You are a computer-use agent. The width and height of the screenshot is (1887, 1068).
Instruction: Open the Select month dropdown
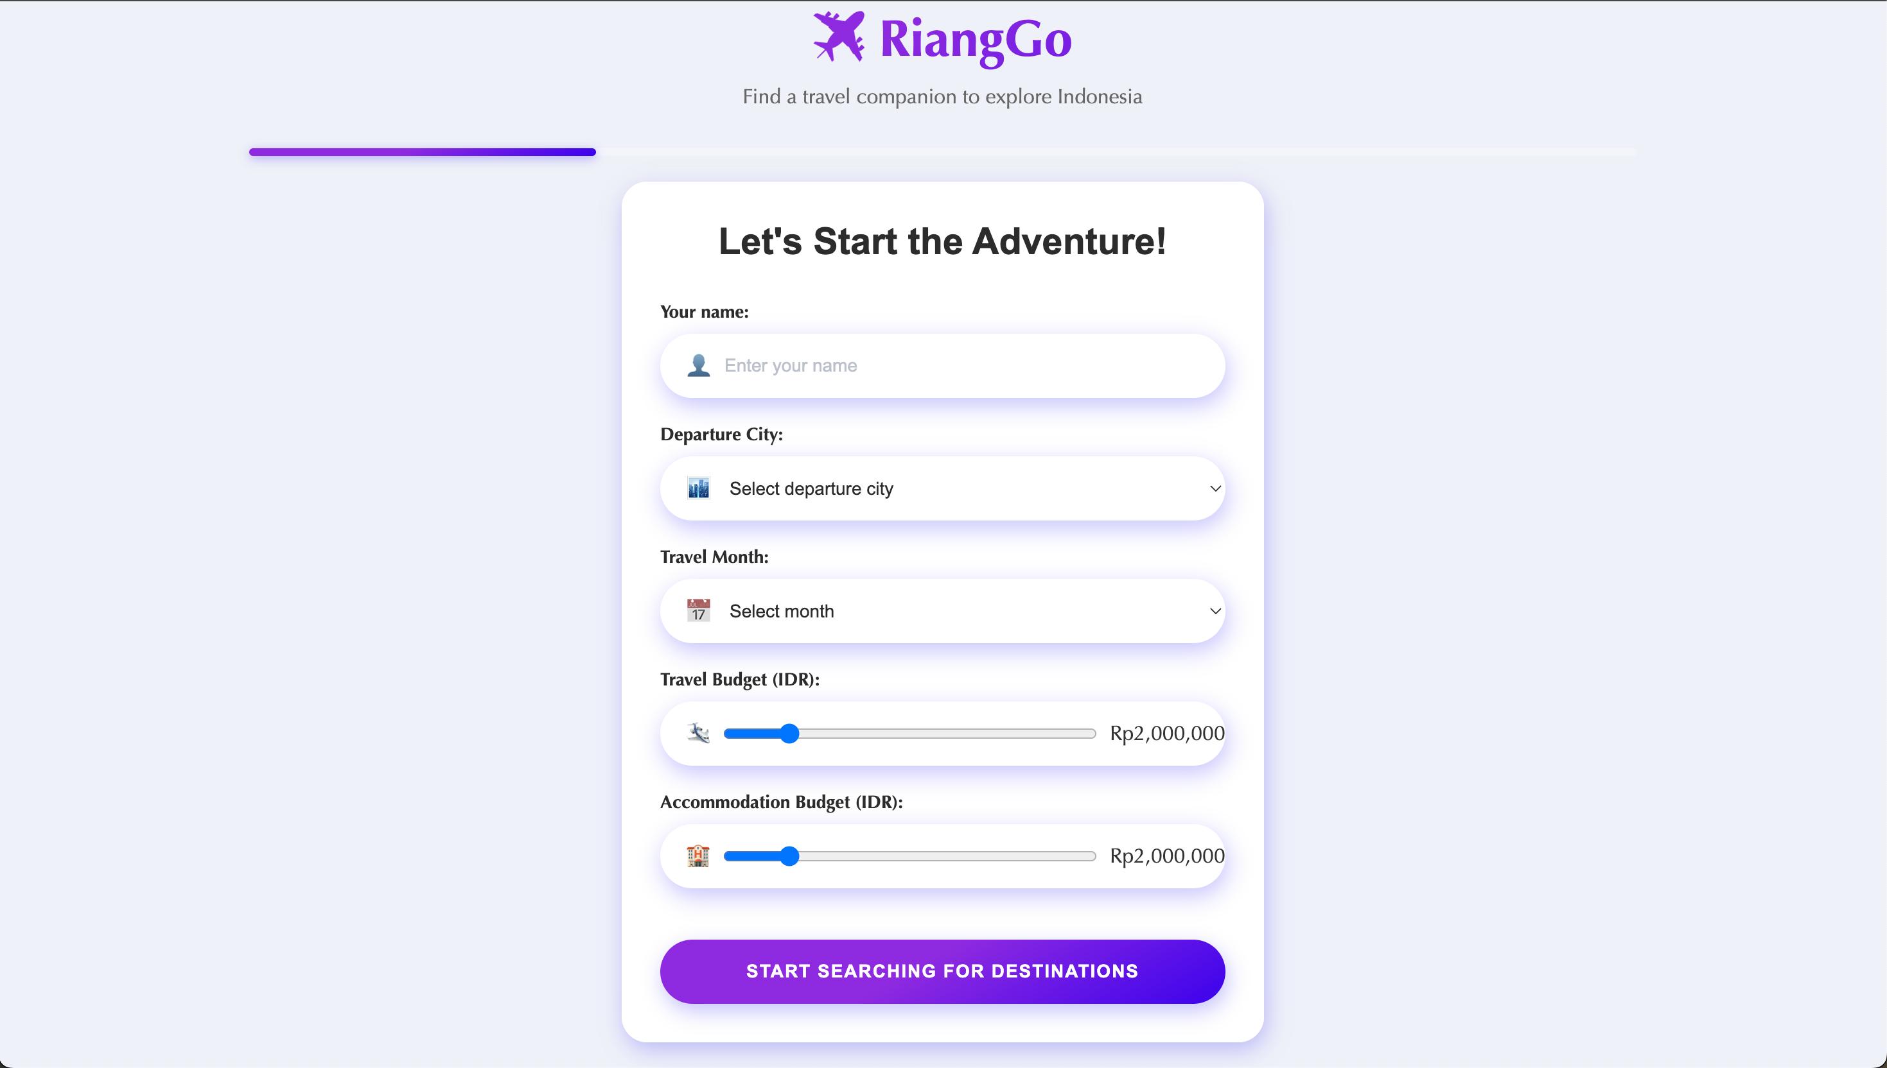[x=942, y=611]
